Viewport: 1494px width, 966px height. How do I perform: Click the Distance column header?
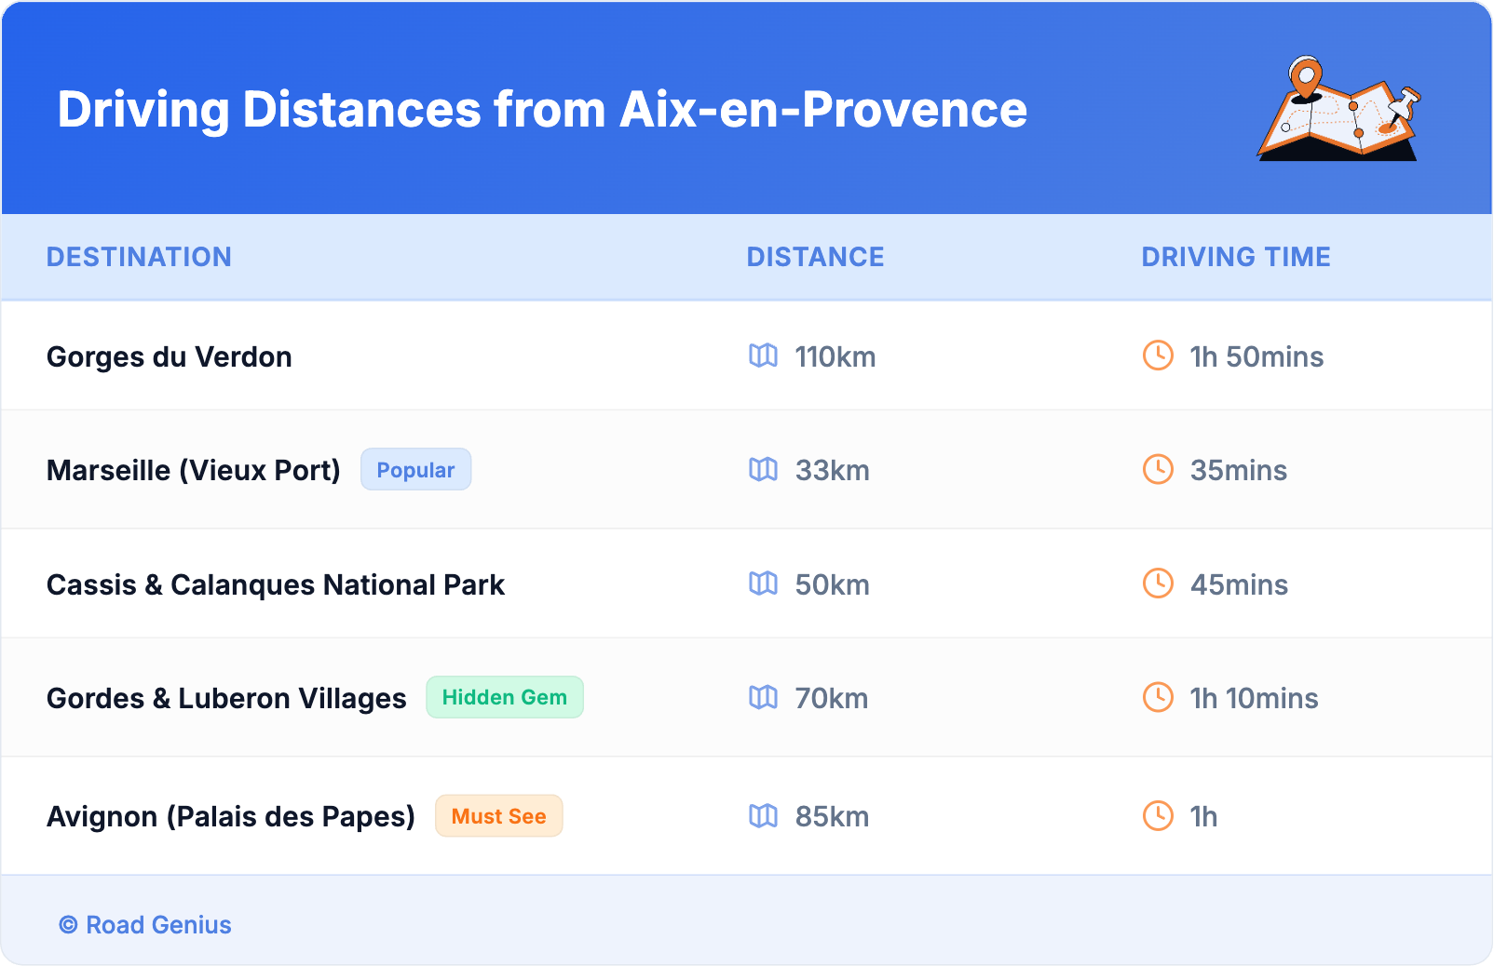815,257
